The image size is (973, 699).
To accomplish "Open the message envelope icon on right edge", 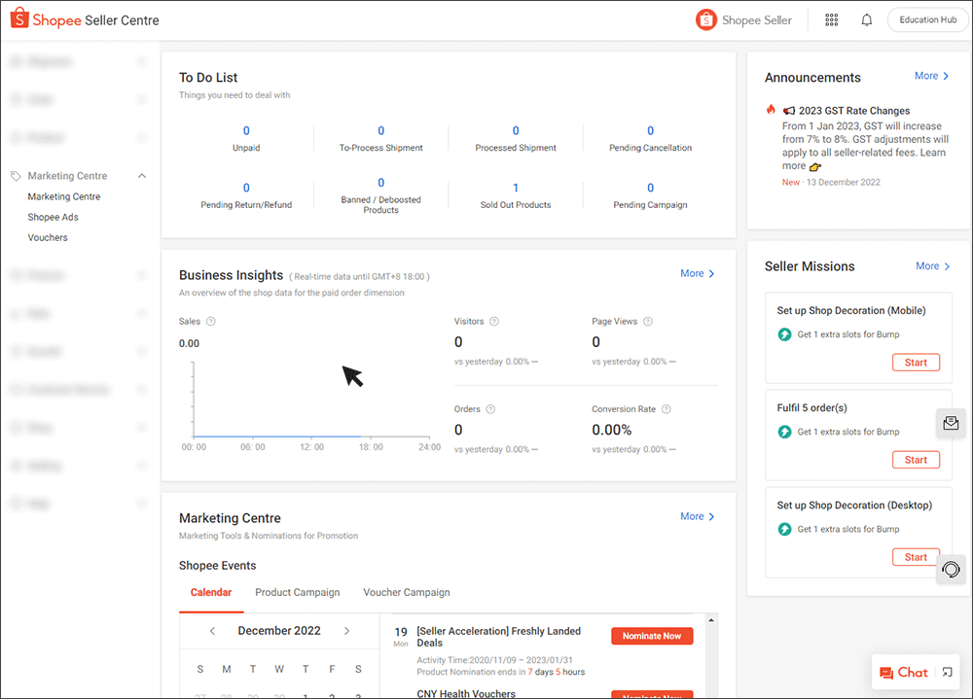I will pyautogui.click(x=952, y=423).
